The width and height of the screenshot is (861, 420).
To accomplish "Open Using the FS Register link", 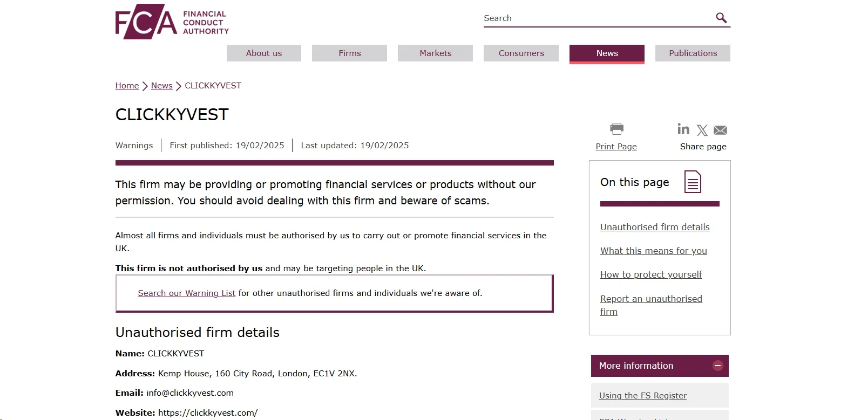I will coord(643,396).
